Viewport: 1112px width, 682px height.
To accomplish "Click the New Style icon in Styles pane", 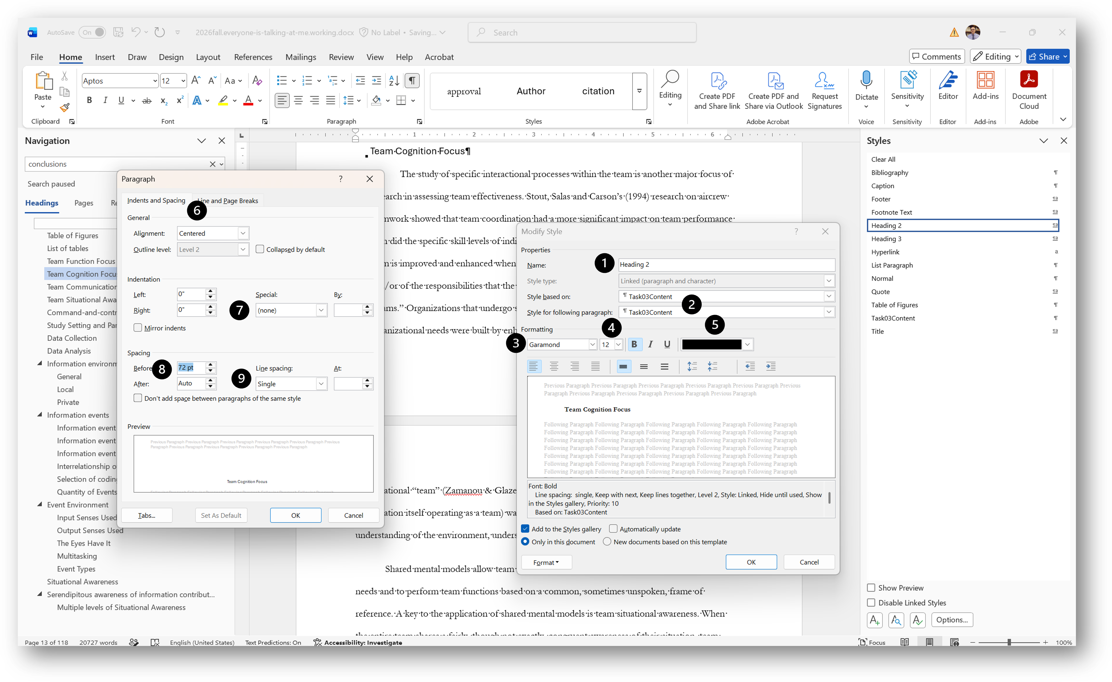I will coord(875,620).
